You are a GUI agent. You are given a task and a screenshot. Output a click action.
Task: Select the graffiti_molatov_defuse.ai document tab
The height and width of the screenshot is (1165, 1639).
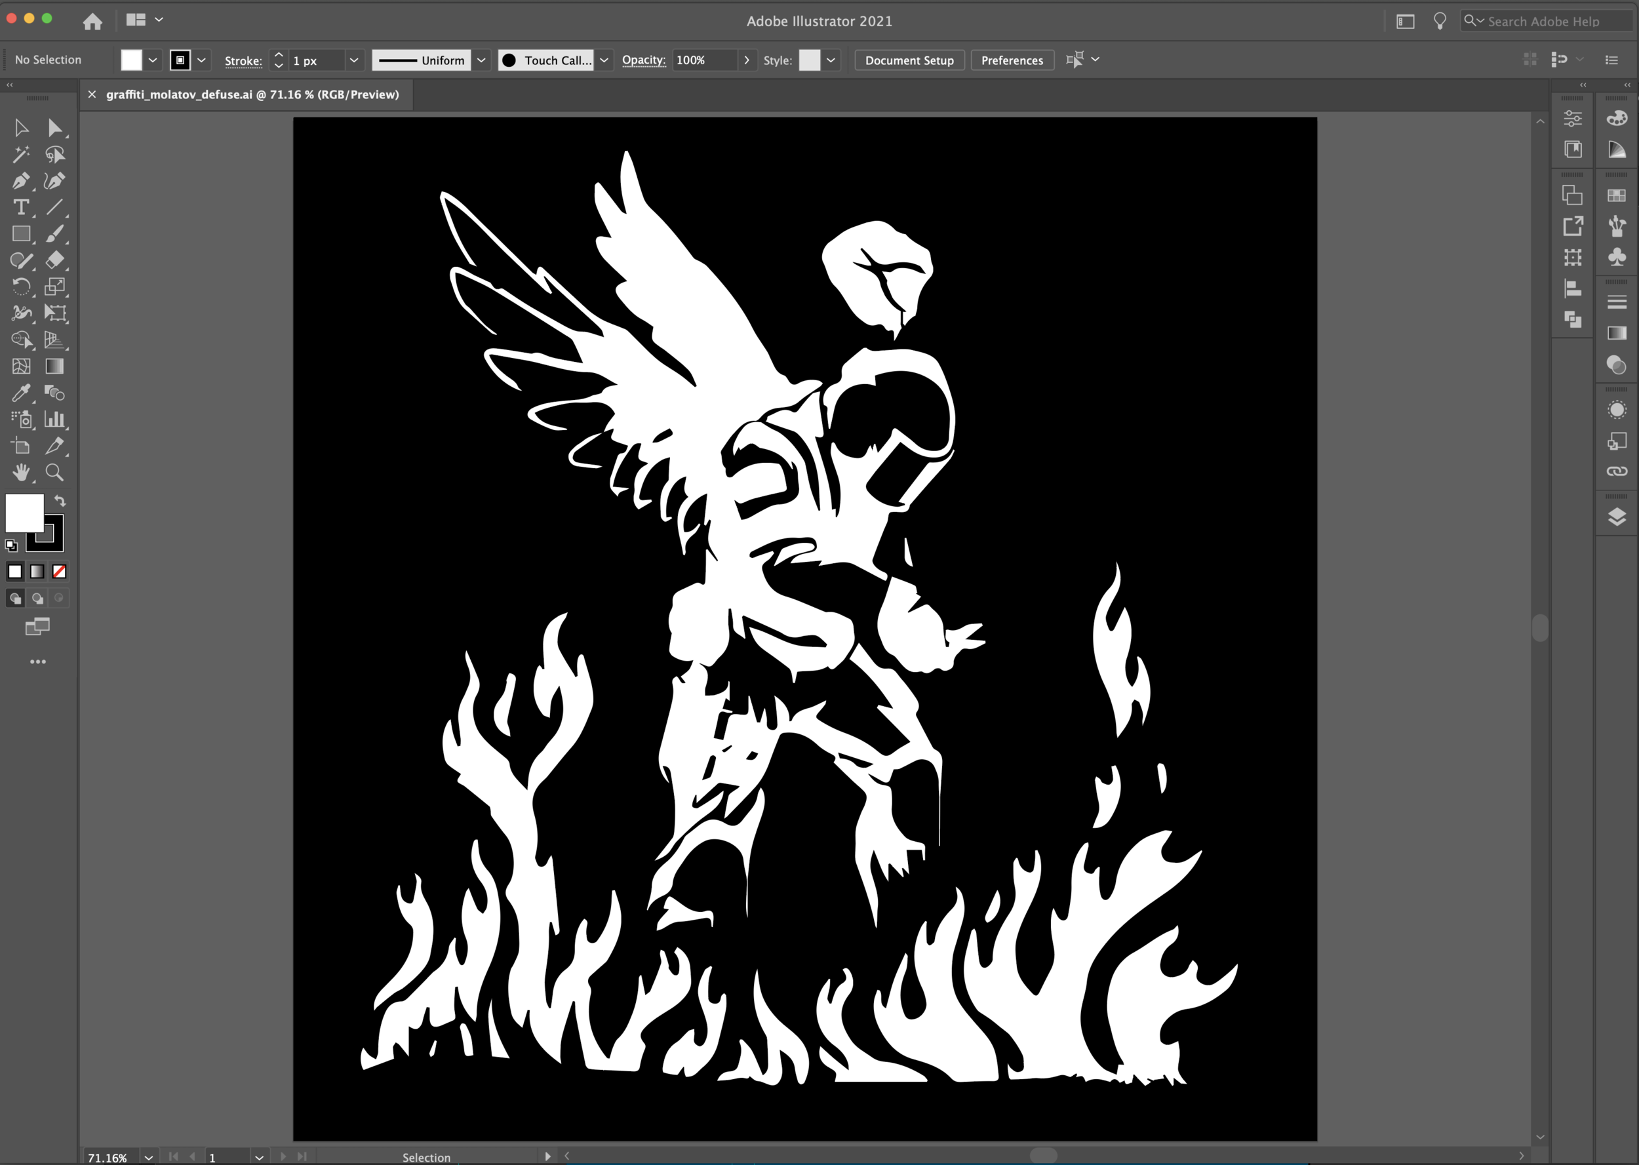coord(252,94)
